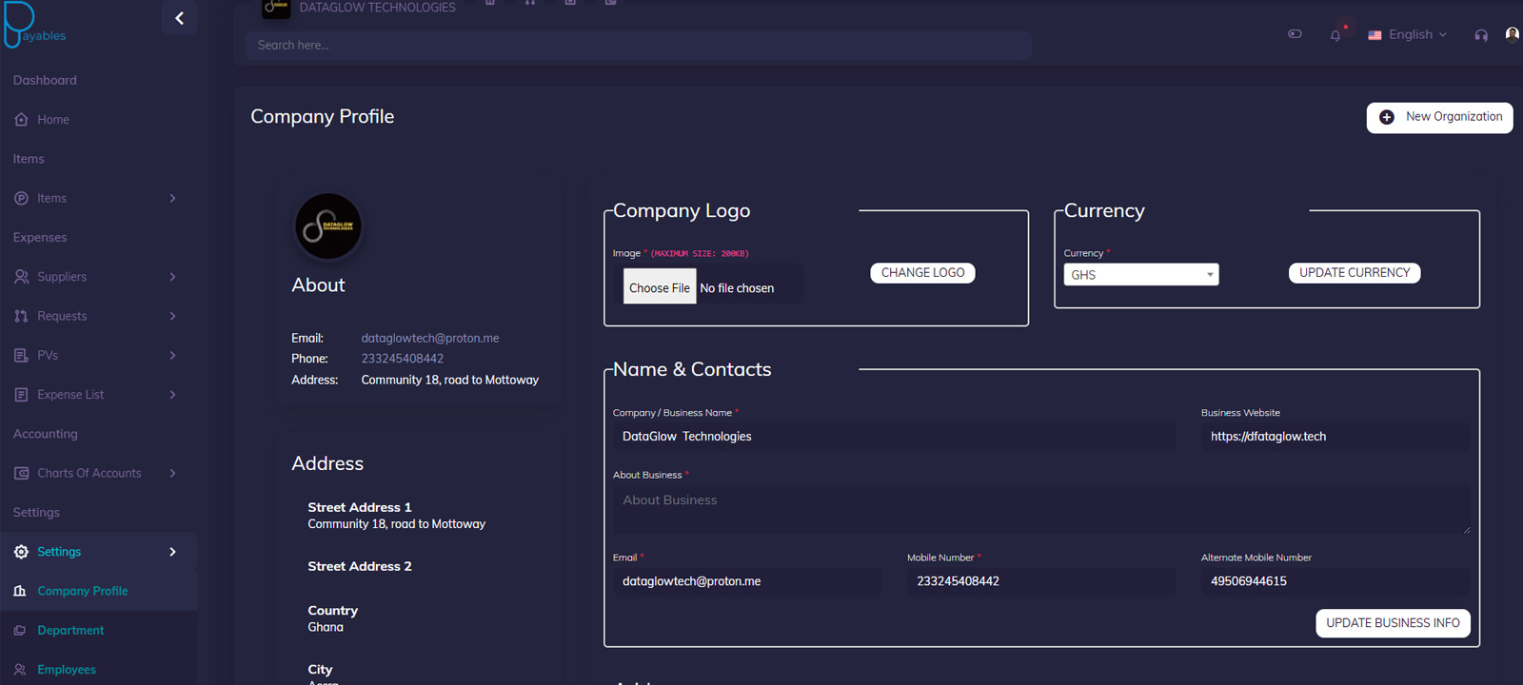Viewport: 1523px width, 685px height.
Task: Click the About Business text area
Action: point(1040,509)
